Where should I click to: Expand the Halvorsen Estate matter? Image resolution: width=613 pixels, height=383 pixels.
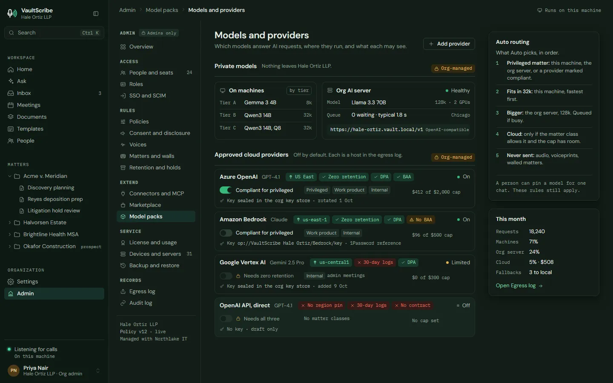point(10,223)
